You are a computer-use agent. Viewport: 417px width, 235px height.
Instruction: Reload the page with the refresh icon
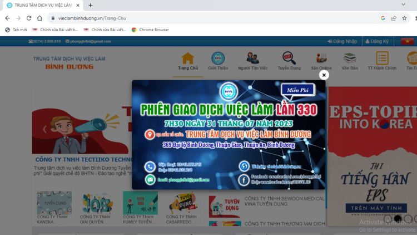pos(29,18)
